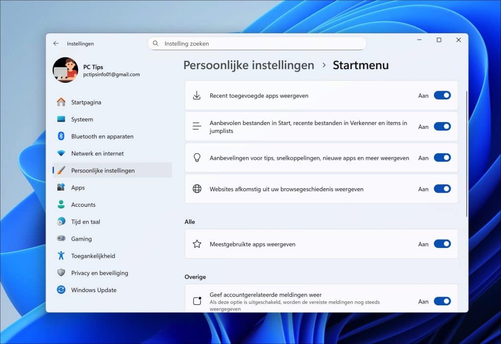
Task: Turn off Meestgebruikte apps weergeven
Action: pyautogui.click(x=442, y=244)
